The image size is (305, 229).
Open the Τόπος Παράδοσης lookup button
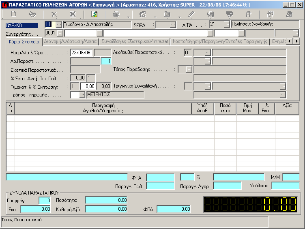pyautogui.click(x=189, y=69)
